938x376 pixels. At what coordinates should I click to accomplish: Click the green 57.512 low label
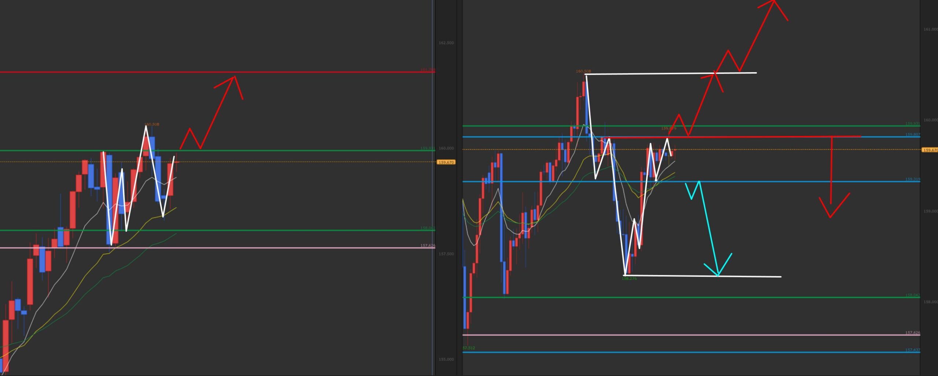coord(469,348)
